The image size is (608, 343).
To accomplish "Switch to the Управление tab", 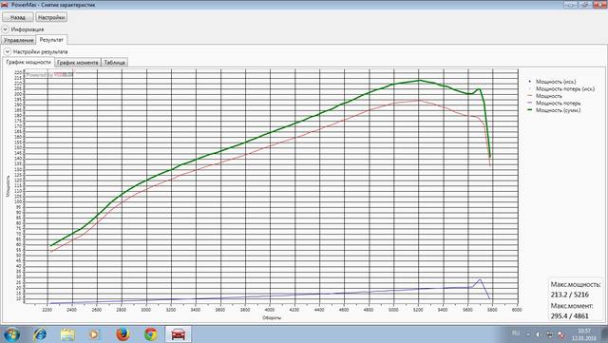I will point(18,40).
